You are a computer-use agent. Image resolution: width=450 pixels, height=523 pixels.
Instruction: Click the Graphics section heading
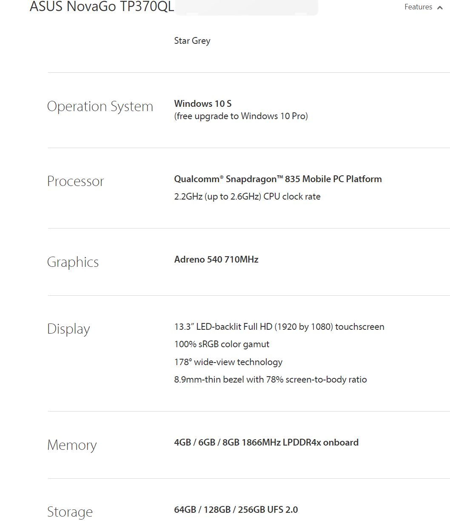pos(73,262)
